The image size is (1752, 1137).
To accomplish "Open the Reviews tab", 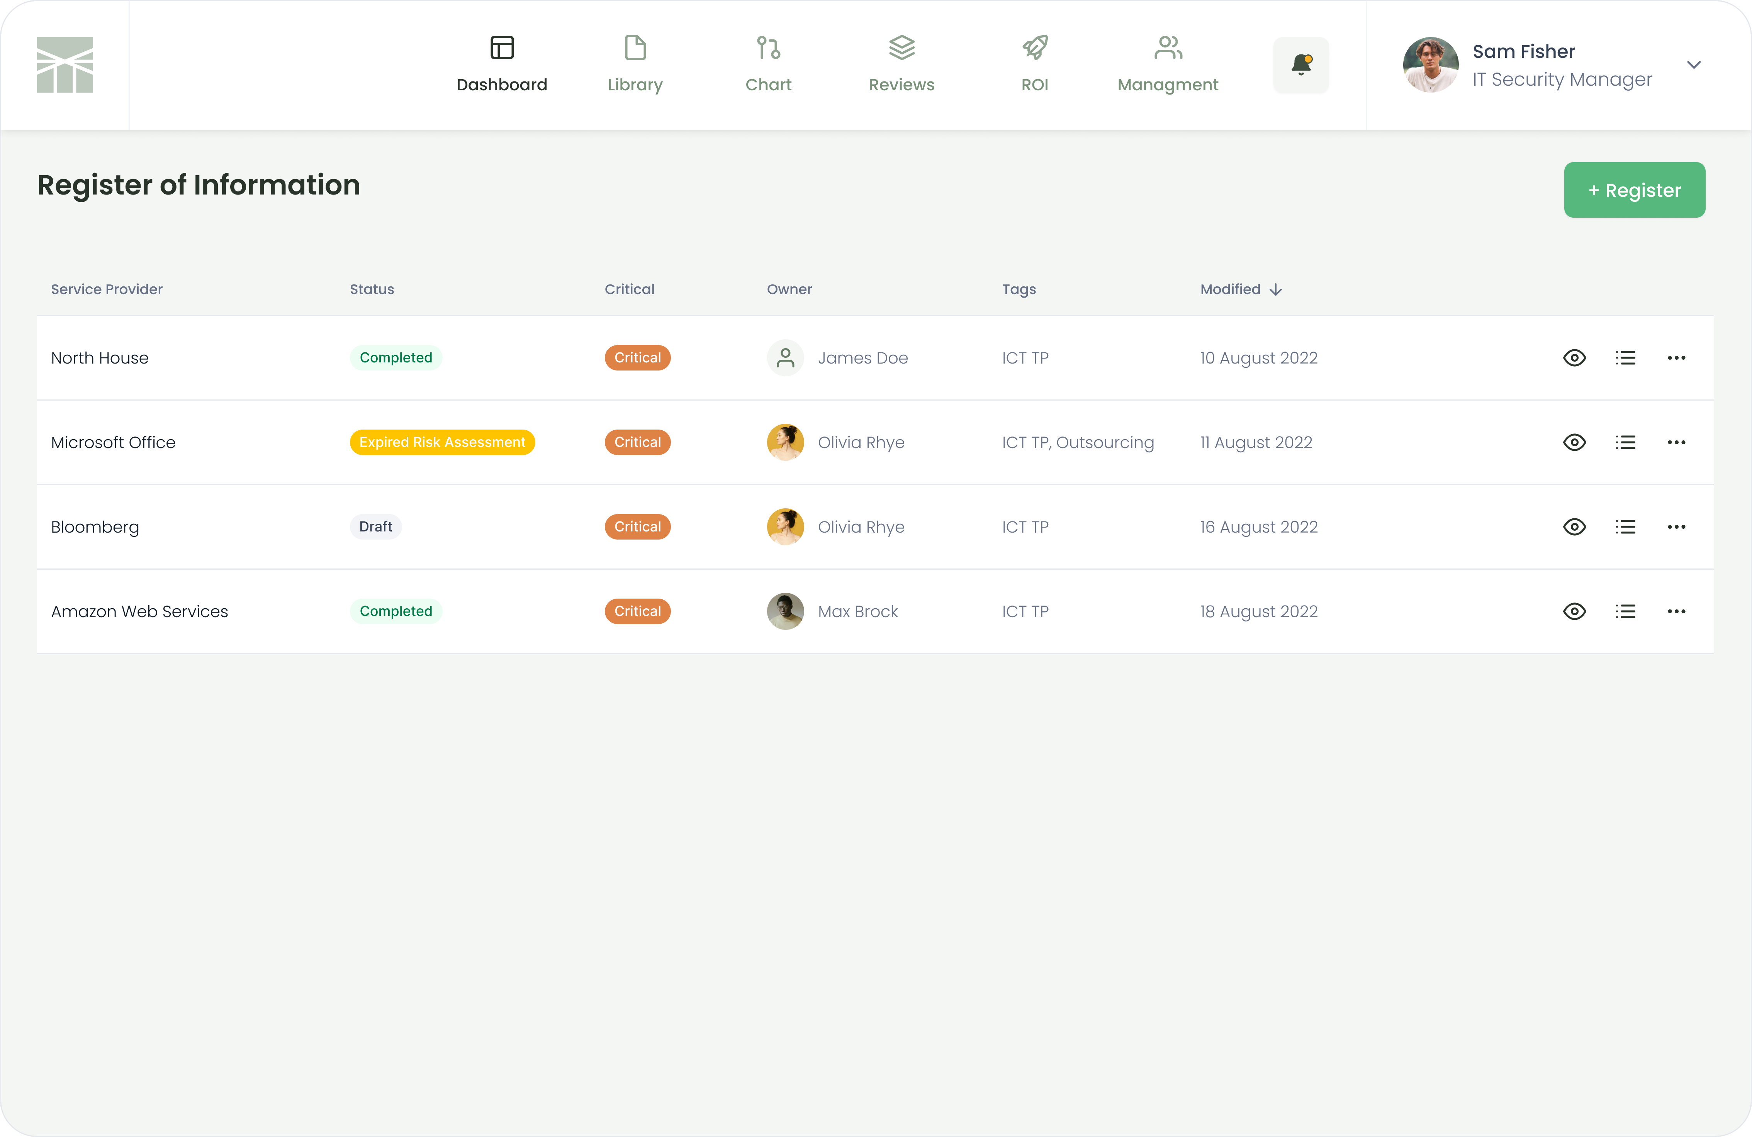I will pyautogui.click(x=901, y=65).
